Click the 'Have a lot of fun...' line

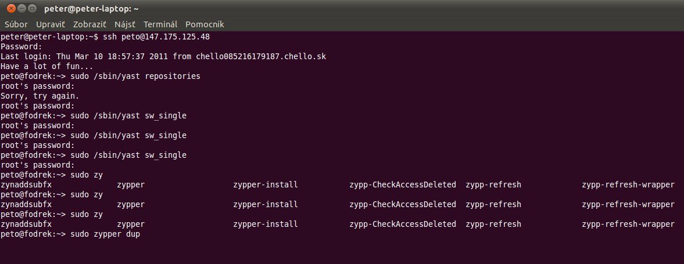point(46,67)
